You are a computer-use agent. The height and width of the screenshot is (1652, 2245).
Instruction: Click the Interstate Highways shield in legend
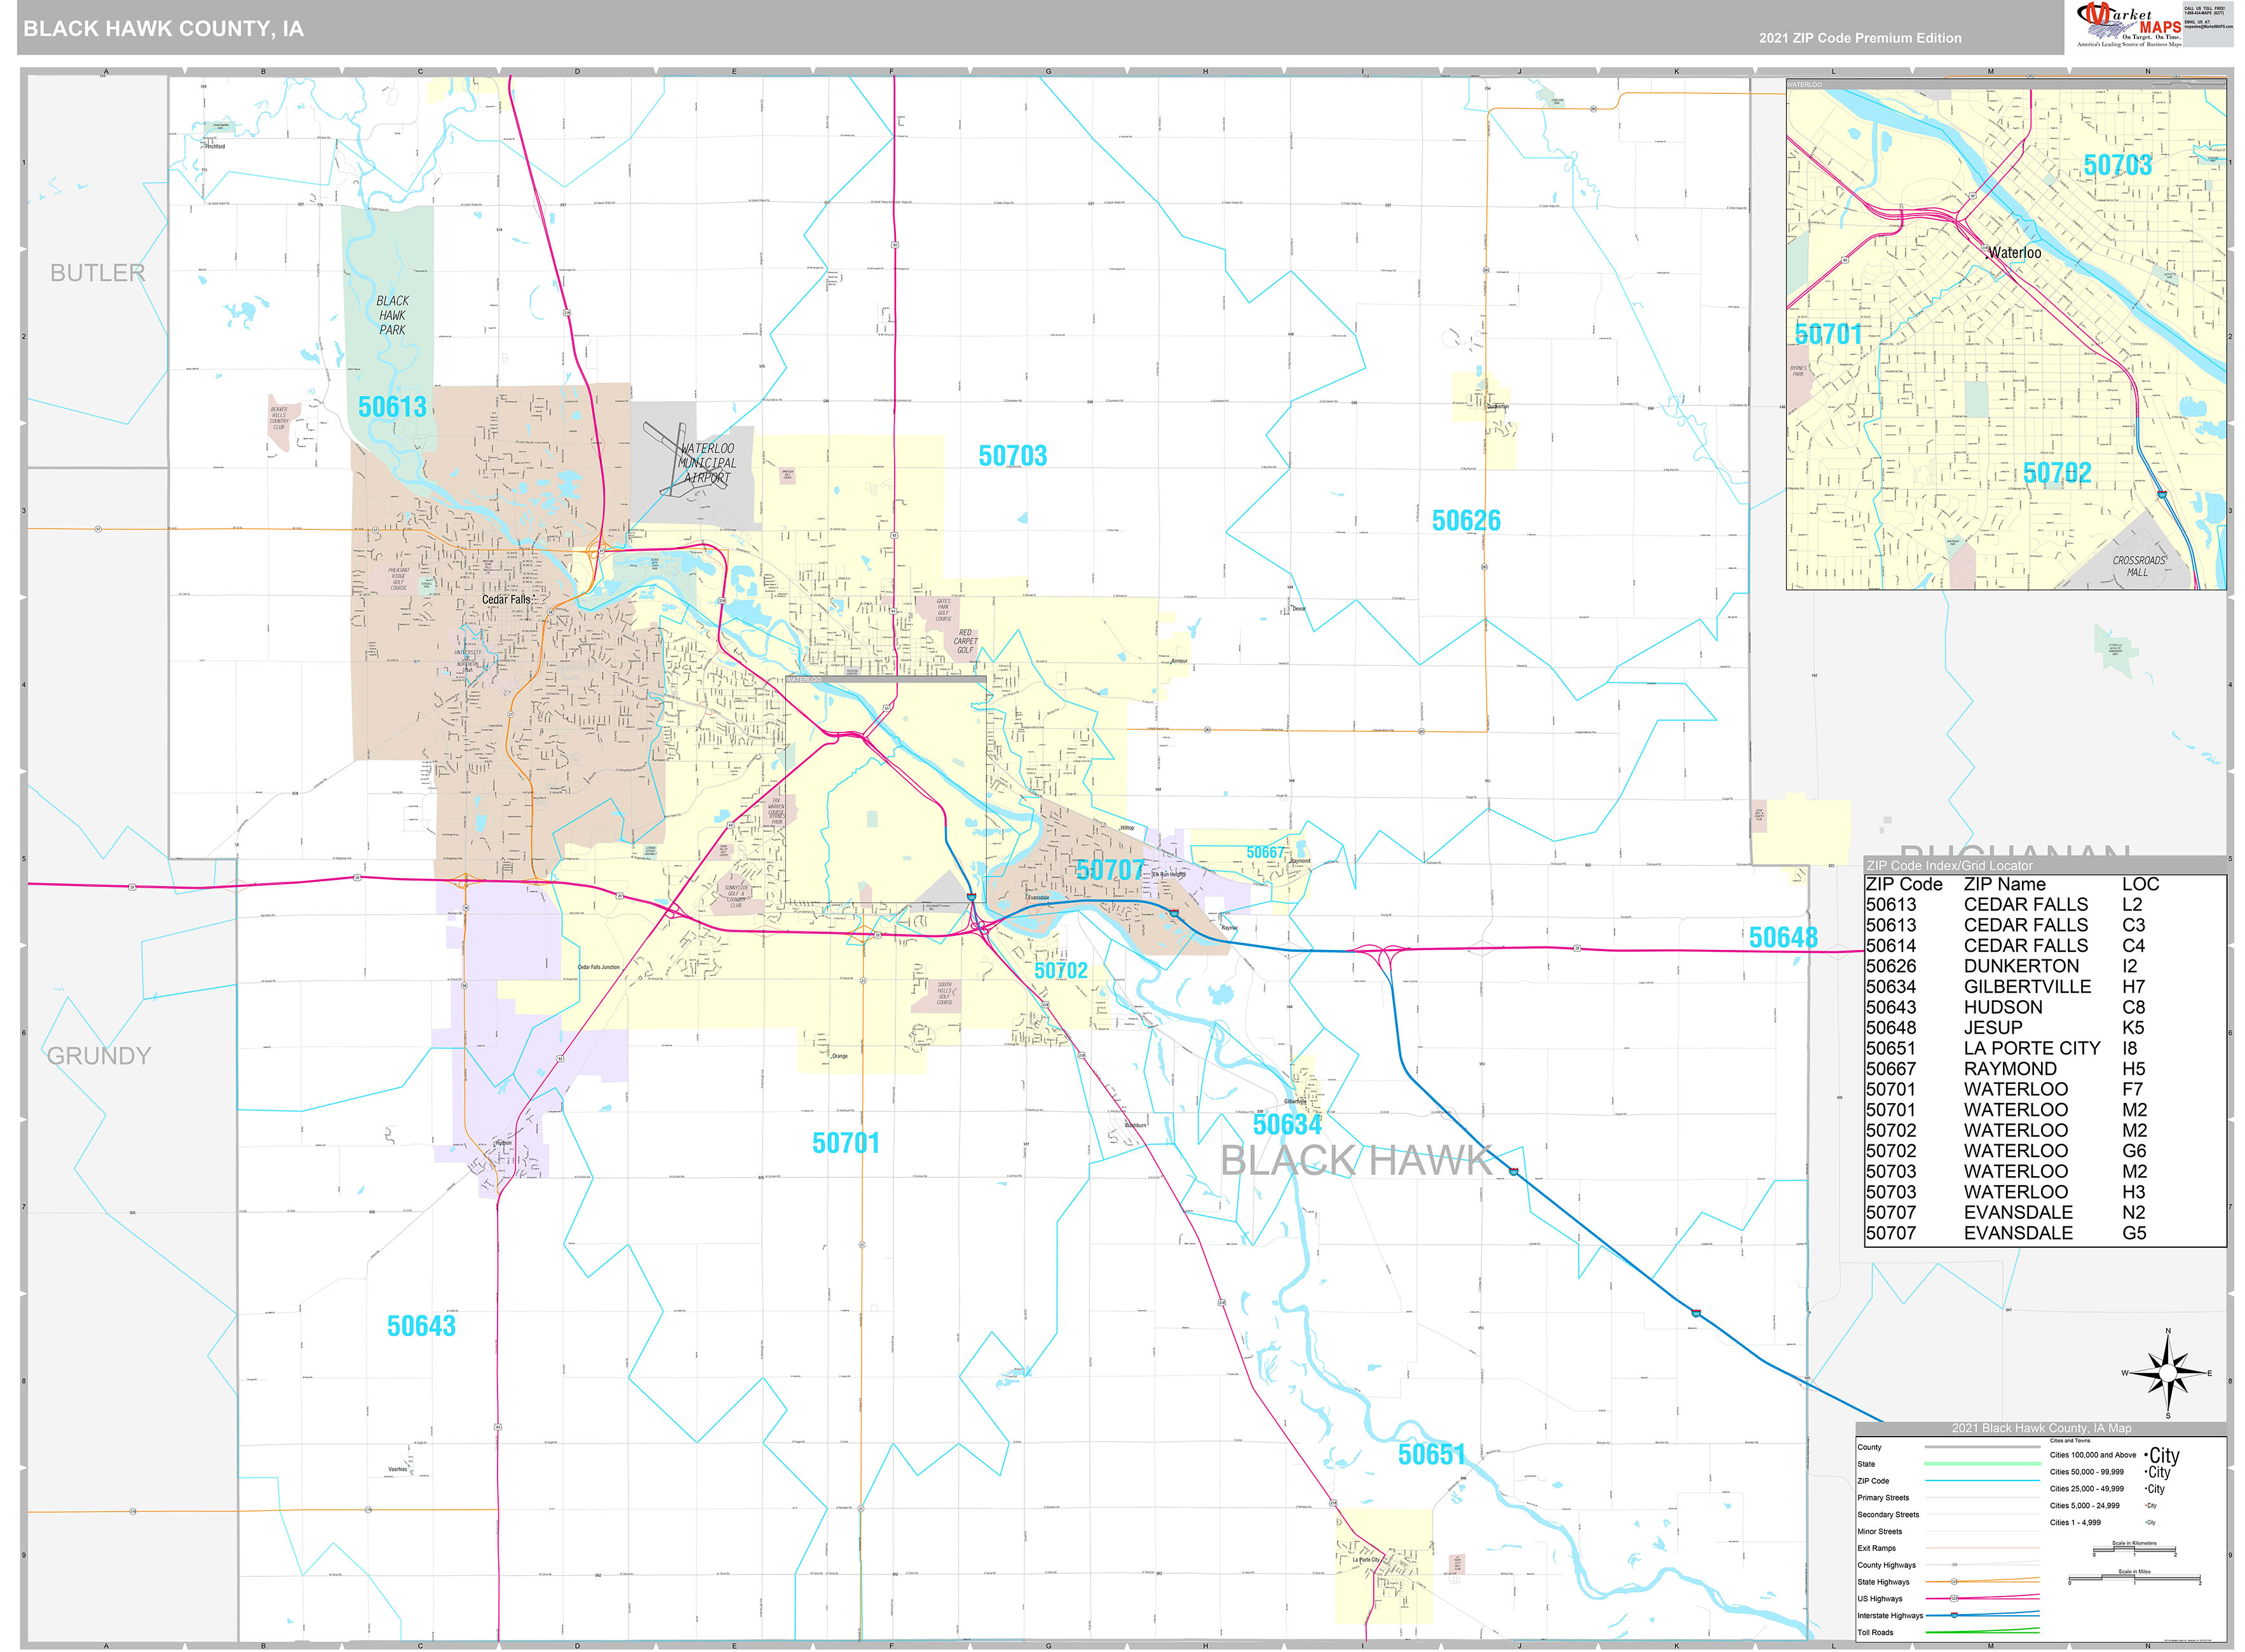click(x=1954, y=1615)
